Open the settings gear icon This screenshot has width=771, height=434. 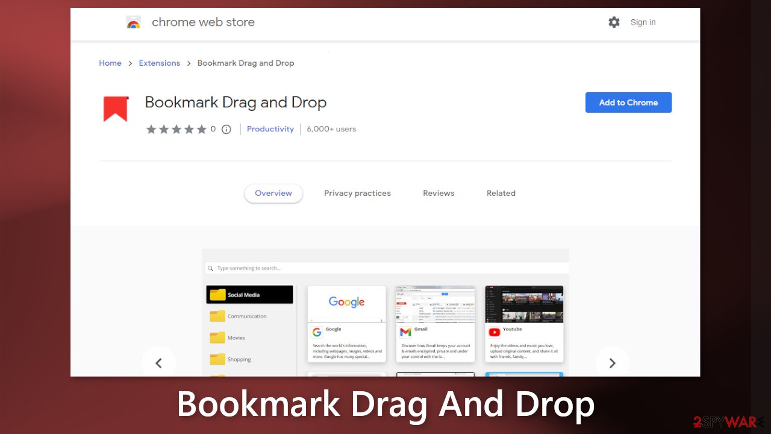point(614,22)
